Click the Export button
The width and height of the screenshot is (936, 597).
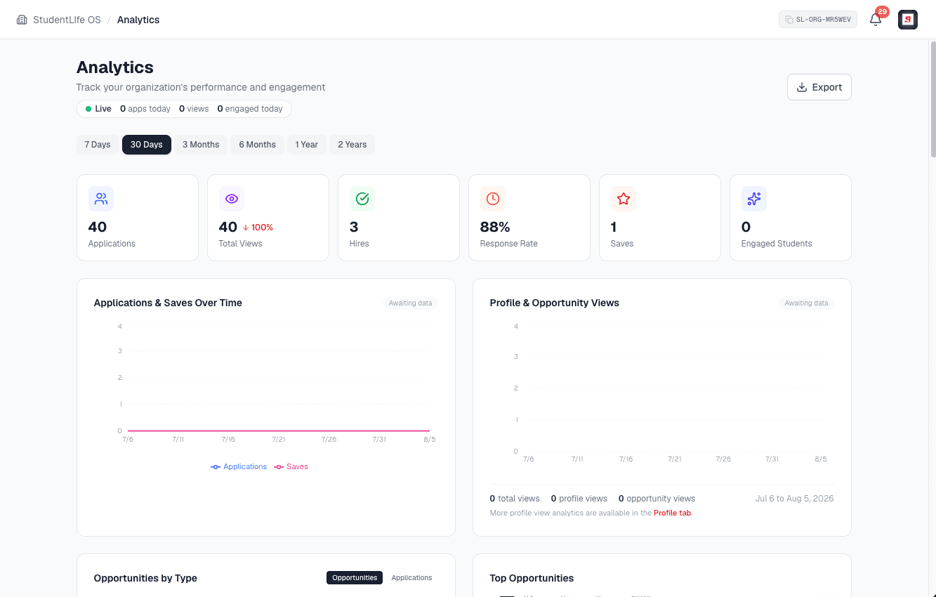pos(819,87)
